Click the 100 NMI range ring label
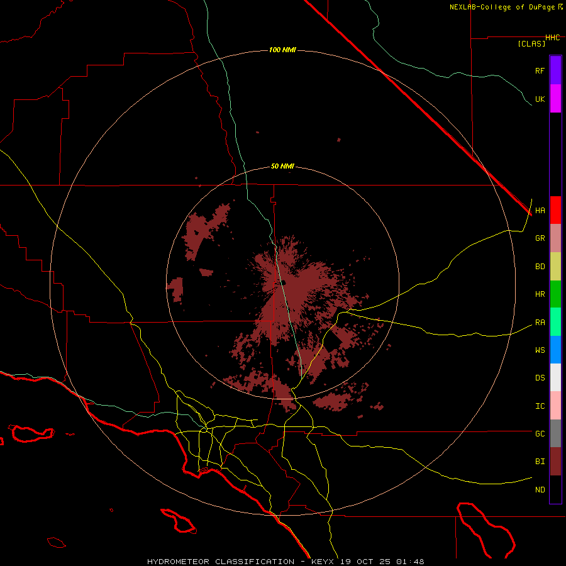 pyautogui.click(x=282, y=50)
